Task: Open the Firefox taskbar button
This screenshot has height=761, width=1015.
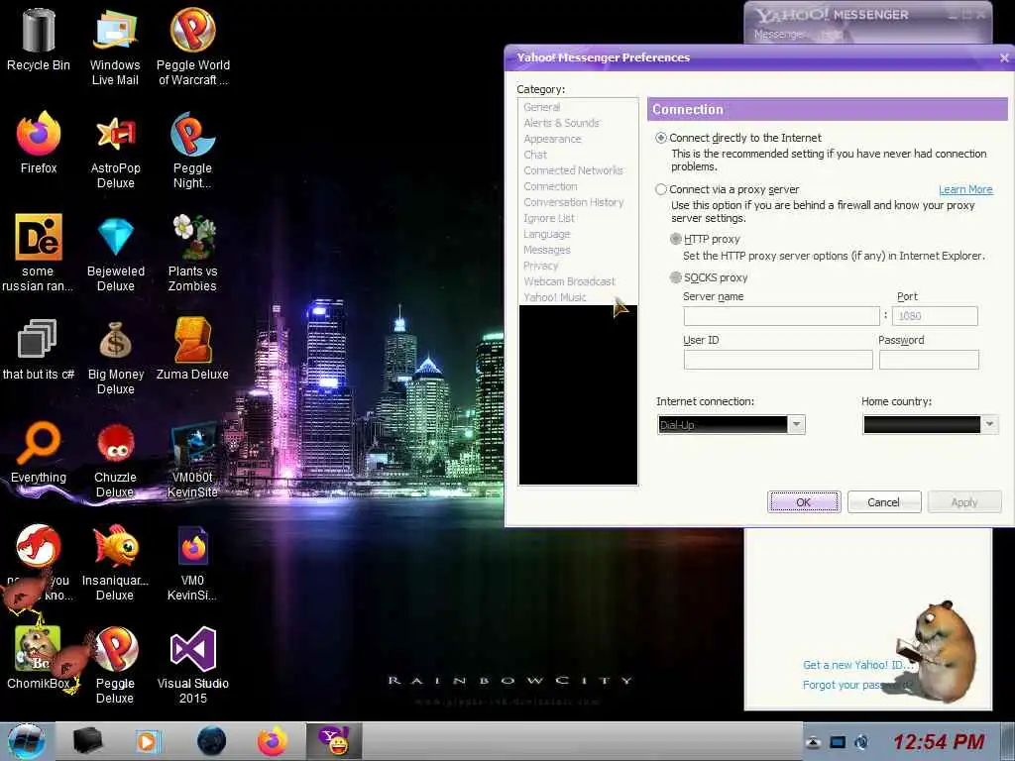Action: pos(273,741)
